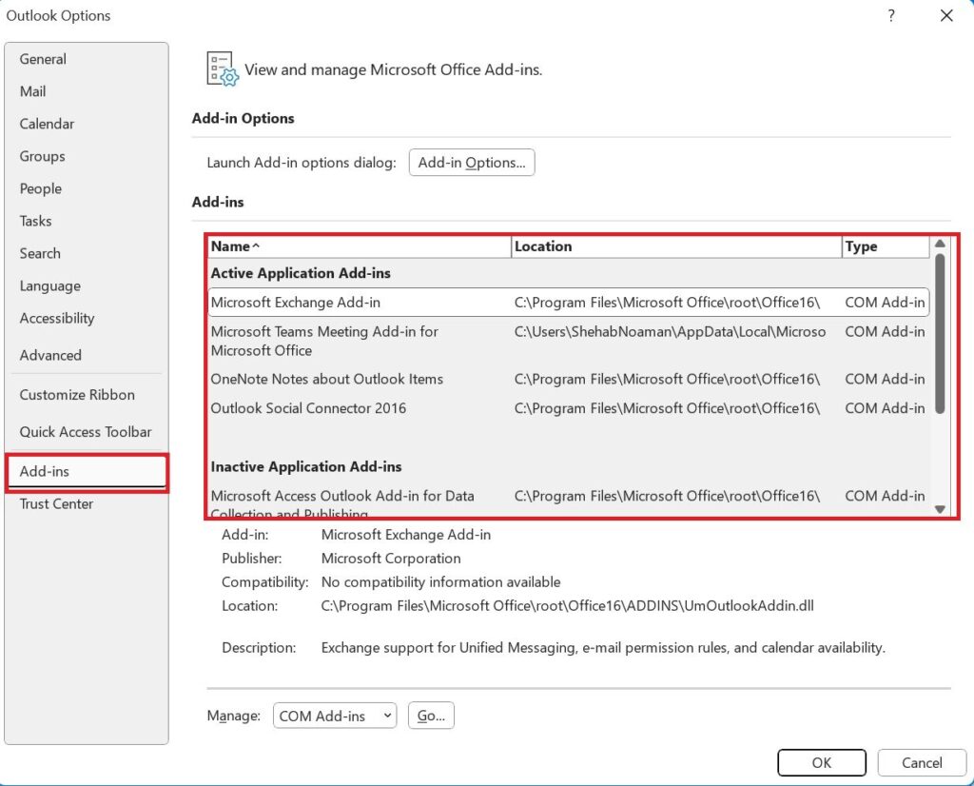The height and width of the screenshot is (786, 974).
Task: Open the Mail settings category
Action: point(33,91)
